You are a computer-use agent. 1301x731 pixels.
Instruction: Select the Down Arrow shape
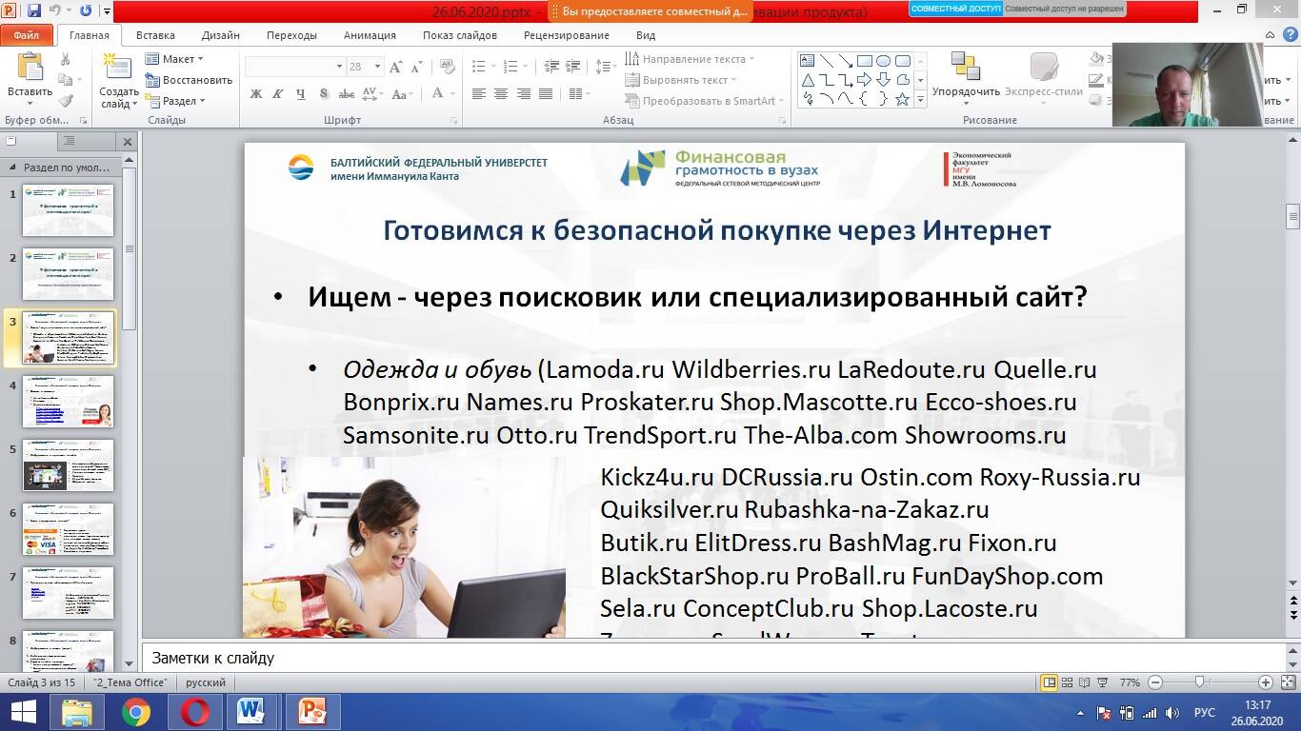point(883,79)
